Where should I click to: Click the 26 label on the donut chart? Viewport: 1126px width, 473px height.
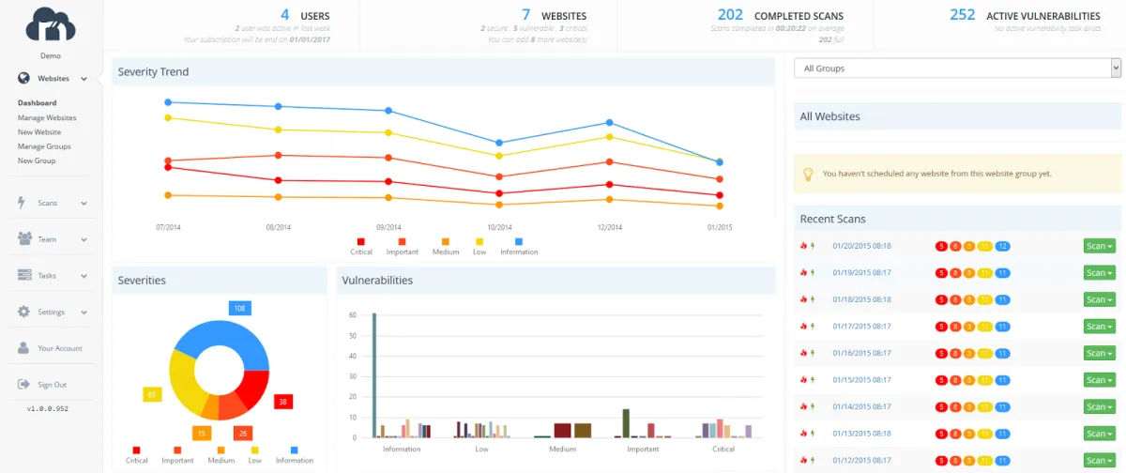pos(242,433)
